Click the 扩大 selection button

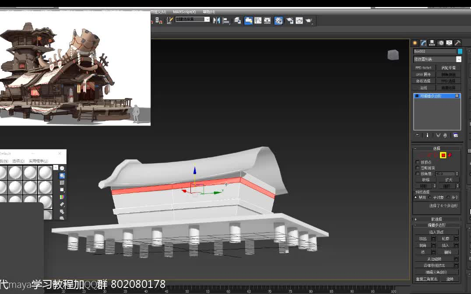coord(449,179)
